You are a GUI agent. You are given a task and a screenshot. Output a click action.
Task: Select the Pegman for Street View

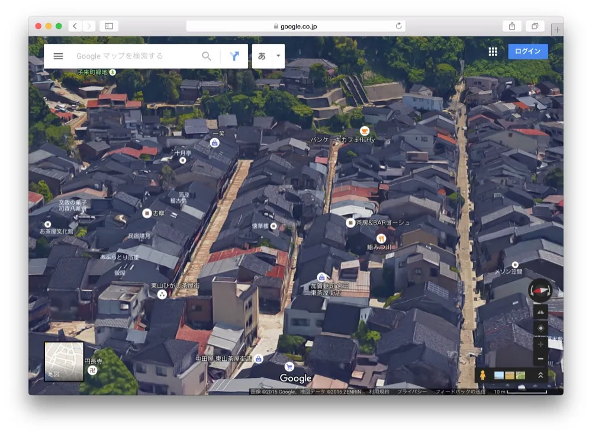(483, 374)
